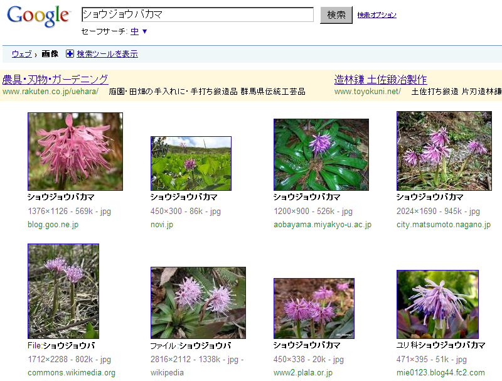Open the wikipedia 2816×2112 flower thumbnail
This screenshot has height=381, width=502.
(x=198, y=303)
